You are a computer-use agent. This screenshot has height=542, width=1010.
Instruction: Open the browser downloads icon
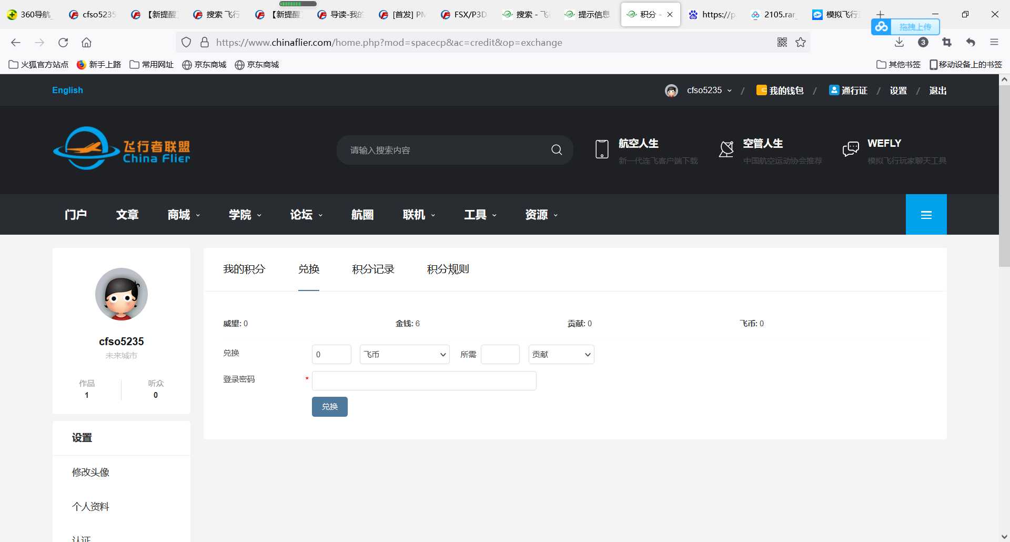(x=899, y=42)
